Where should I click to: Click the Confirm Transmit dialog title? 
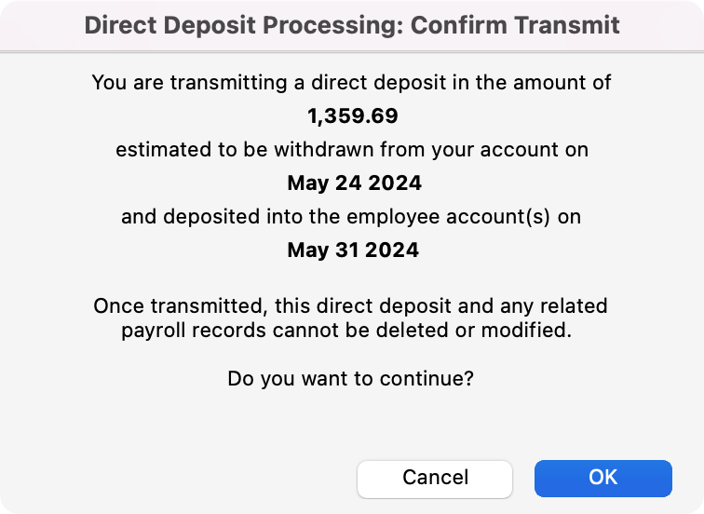tap(352, 24)
